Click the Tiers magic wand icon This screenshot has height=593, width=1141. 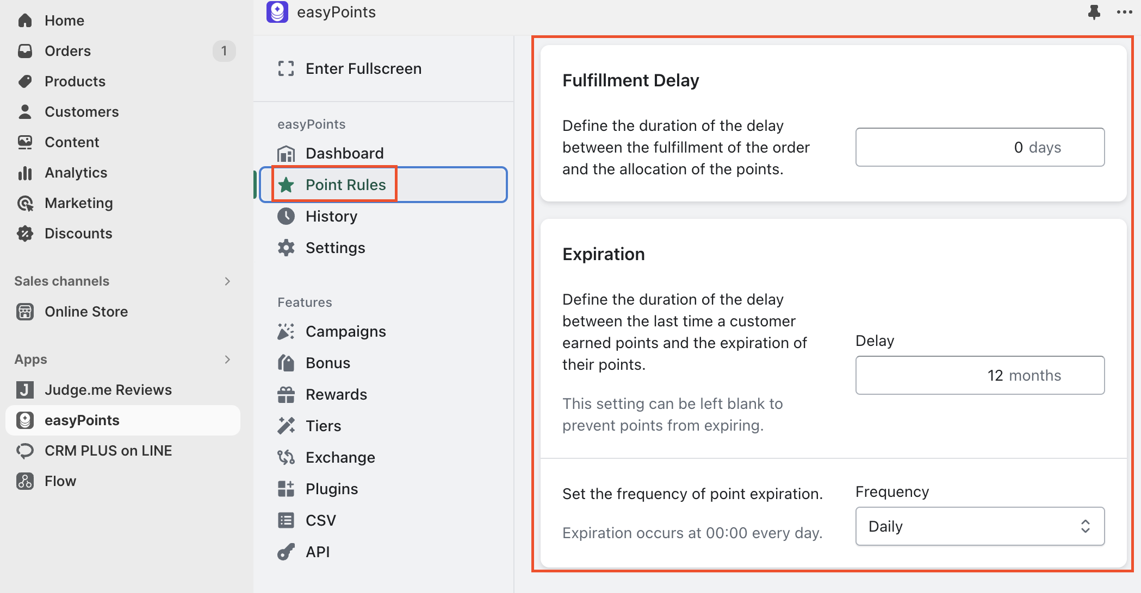coord(286,426)
